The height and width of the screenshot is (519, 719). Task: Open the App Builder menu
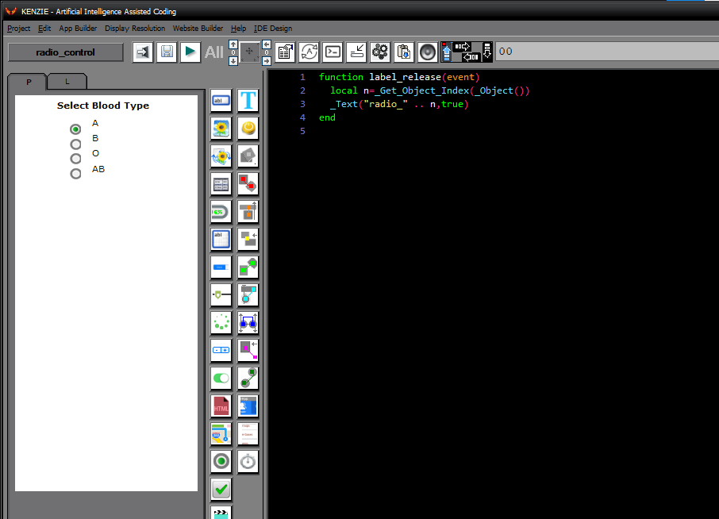78,29
